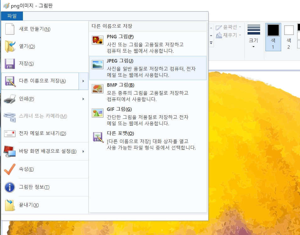Expand the Save As submenu arrow
The width and height of the screenshot is (300, 235).
tap(83, 81)
